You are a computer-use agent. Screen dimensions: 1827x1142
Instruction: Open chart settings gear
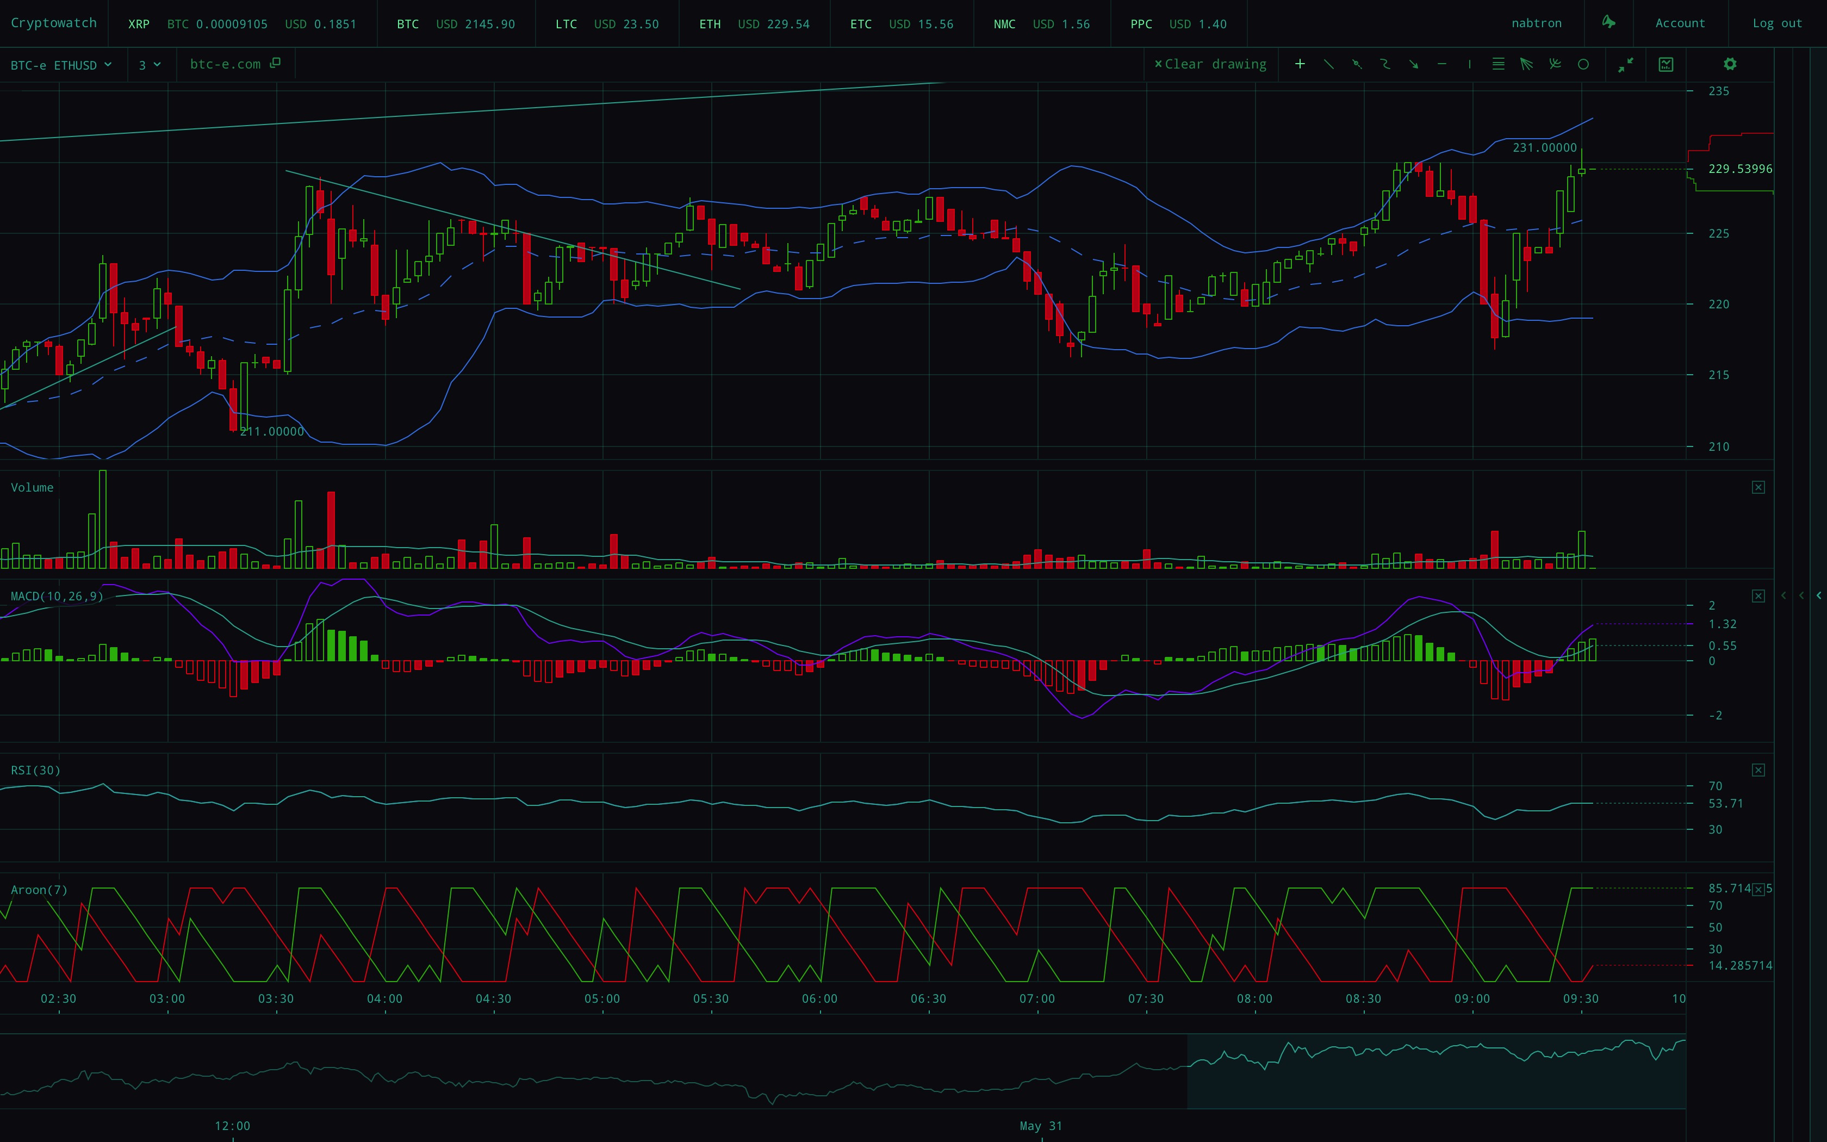(1730, 64)
